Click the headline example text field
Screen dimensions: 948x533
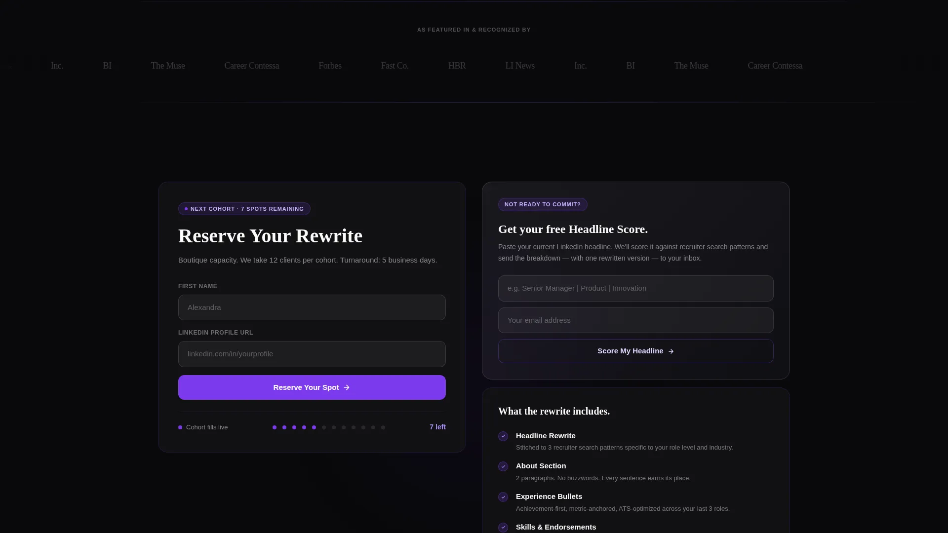pyautogui.click(x=635, y=288)
